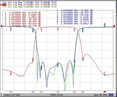
Task: Click the center frequency axis marker triangle
Action: coord(58,92)
